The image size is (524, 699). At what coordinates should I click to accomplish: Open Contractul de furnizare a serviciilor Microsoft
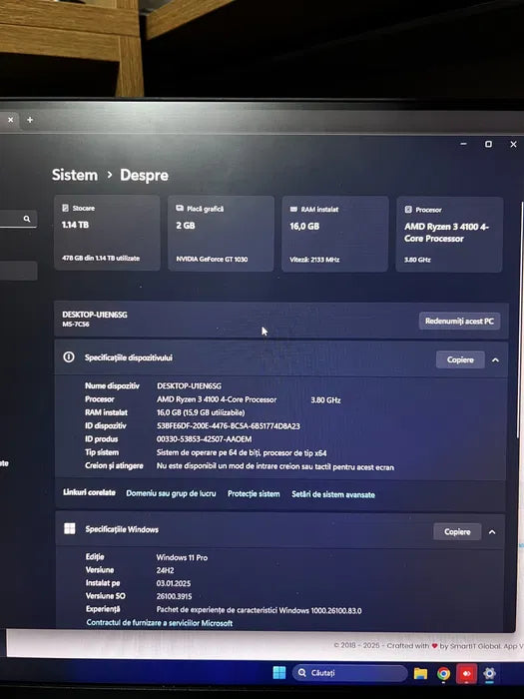tap(160, 623)
